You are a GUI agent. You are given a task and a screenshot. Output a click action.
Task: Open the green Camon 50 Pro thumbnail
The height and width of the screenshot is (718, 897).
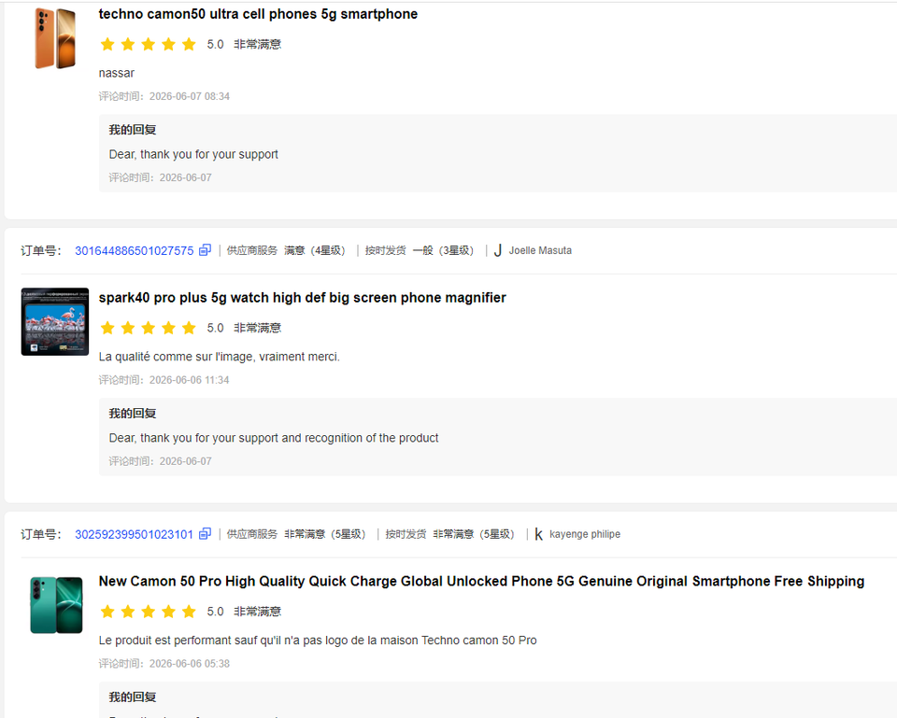pos(56,605)
